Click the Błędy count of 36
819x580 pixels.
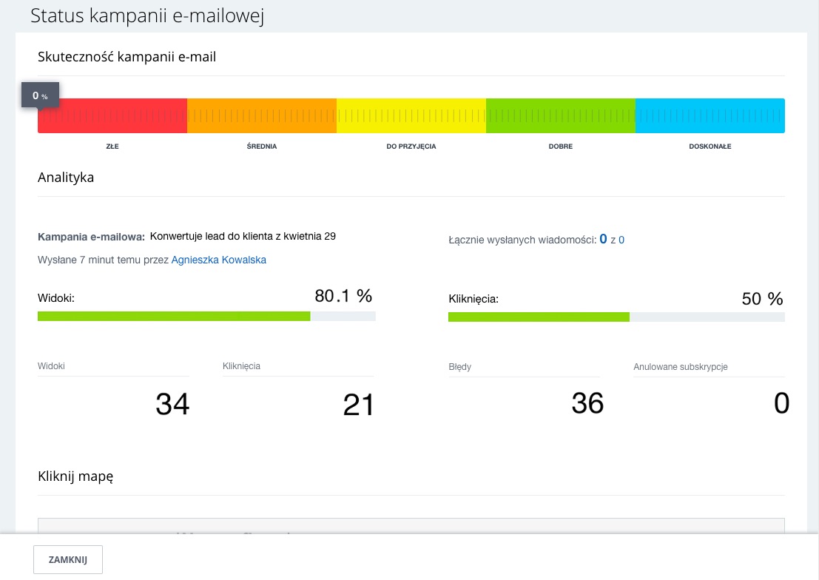pyautogui.click(x=587, y=403)
